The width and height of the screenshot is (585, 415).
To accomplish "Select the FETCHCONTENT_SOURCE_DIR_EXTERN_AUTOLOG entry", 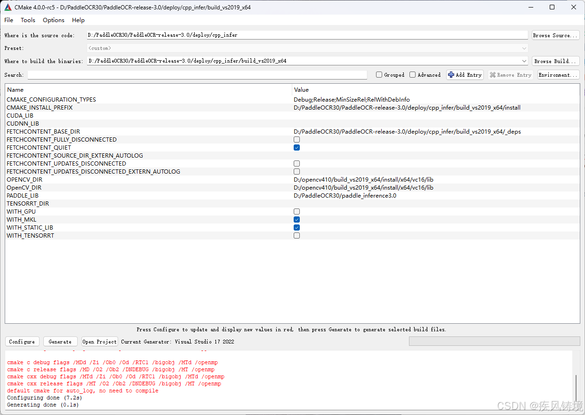I will (x=75, y=156).
